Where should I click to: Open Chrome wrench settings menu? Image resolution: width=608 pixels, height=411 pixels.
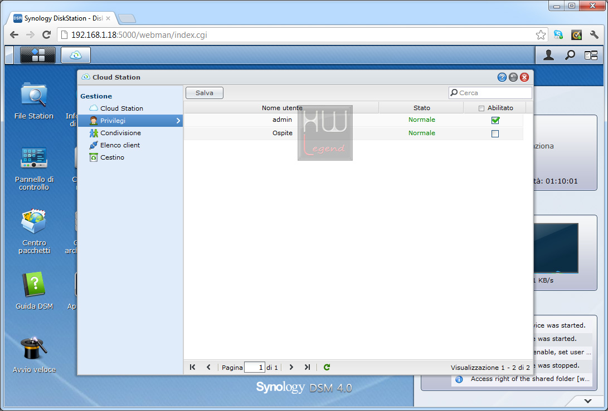click(594, 35)
